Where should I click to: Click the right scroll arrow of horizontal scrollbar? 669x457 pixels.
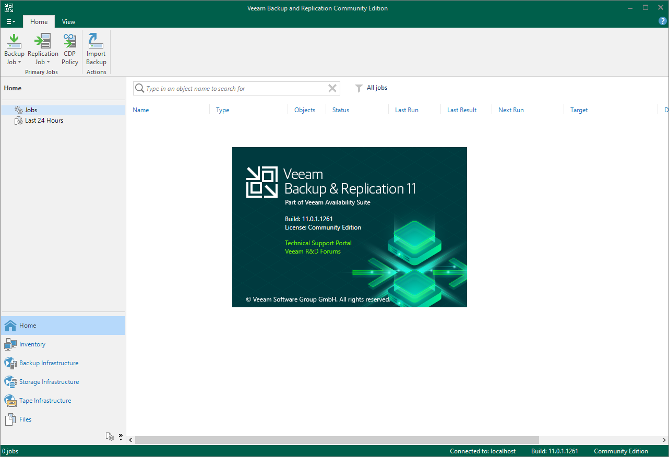pos(665,440)
